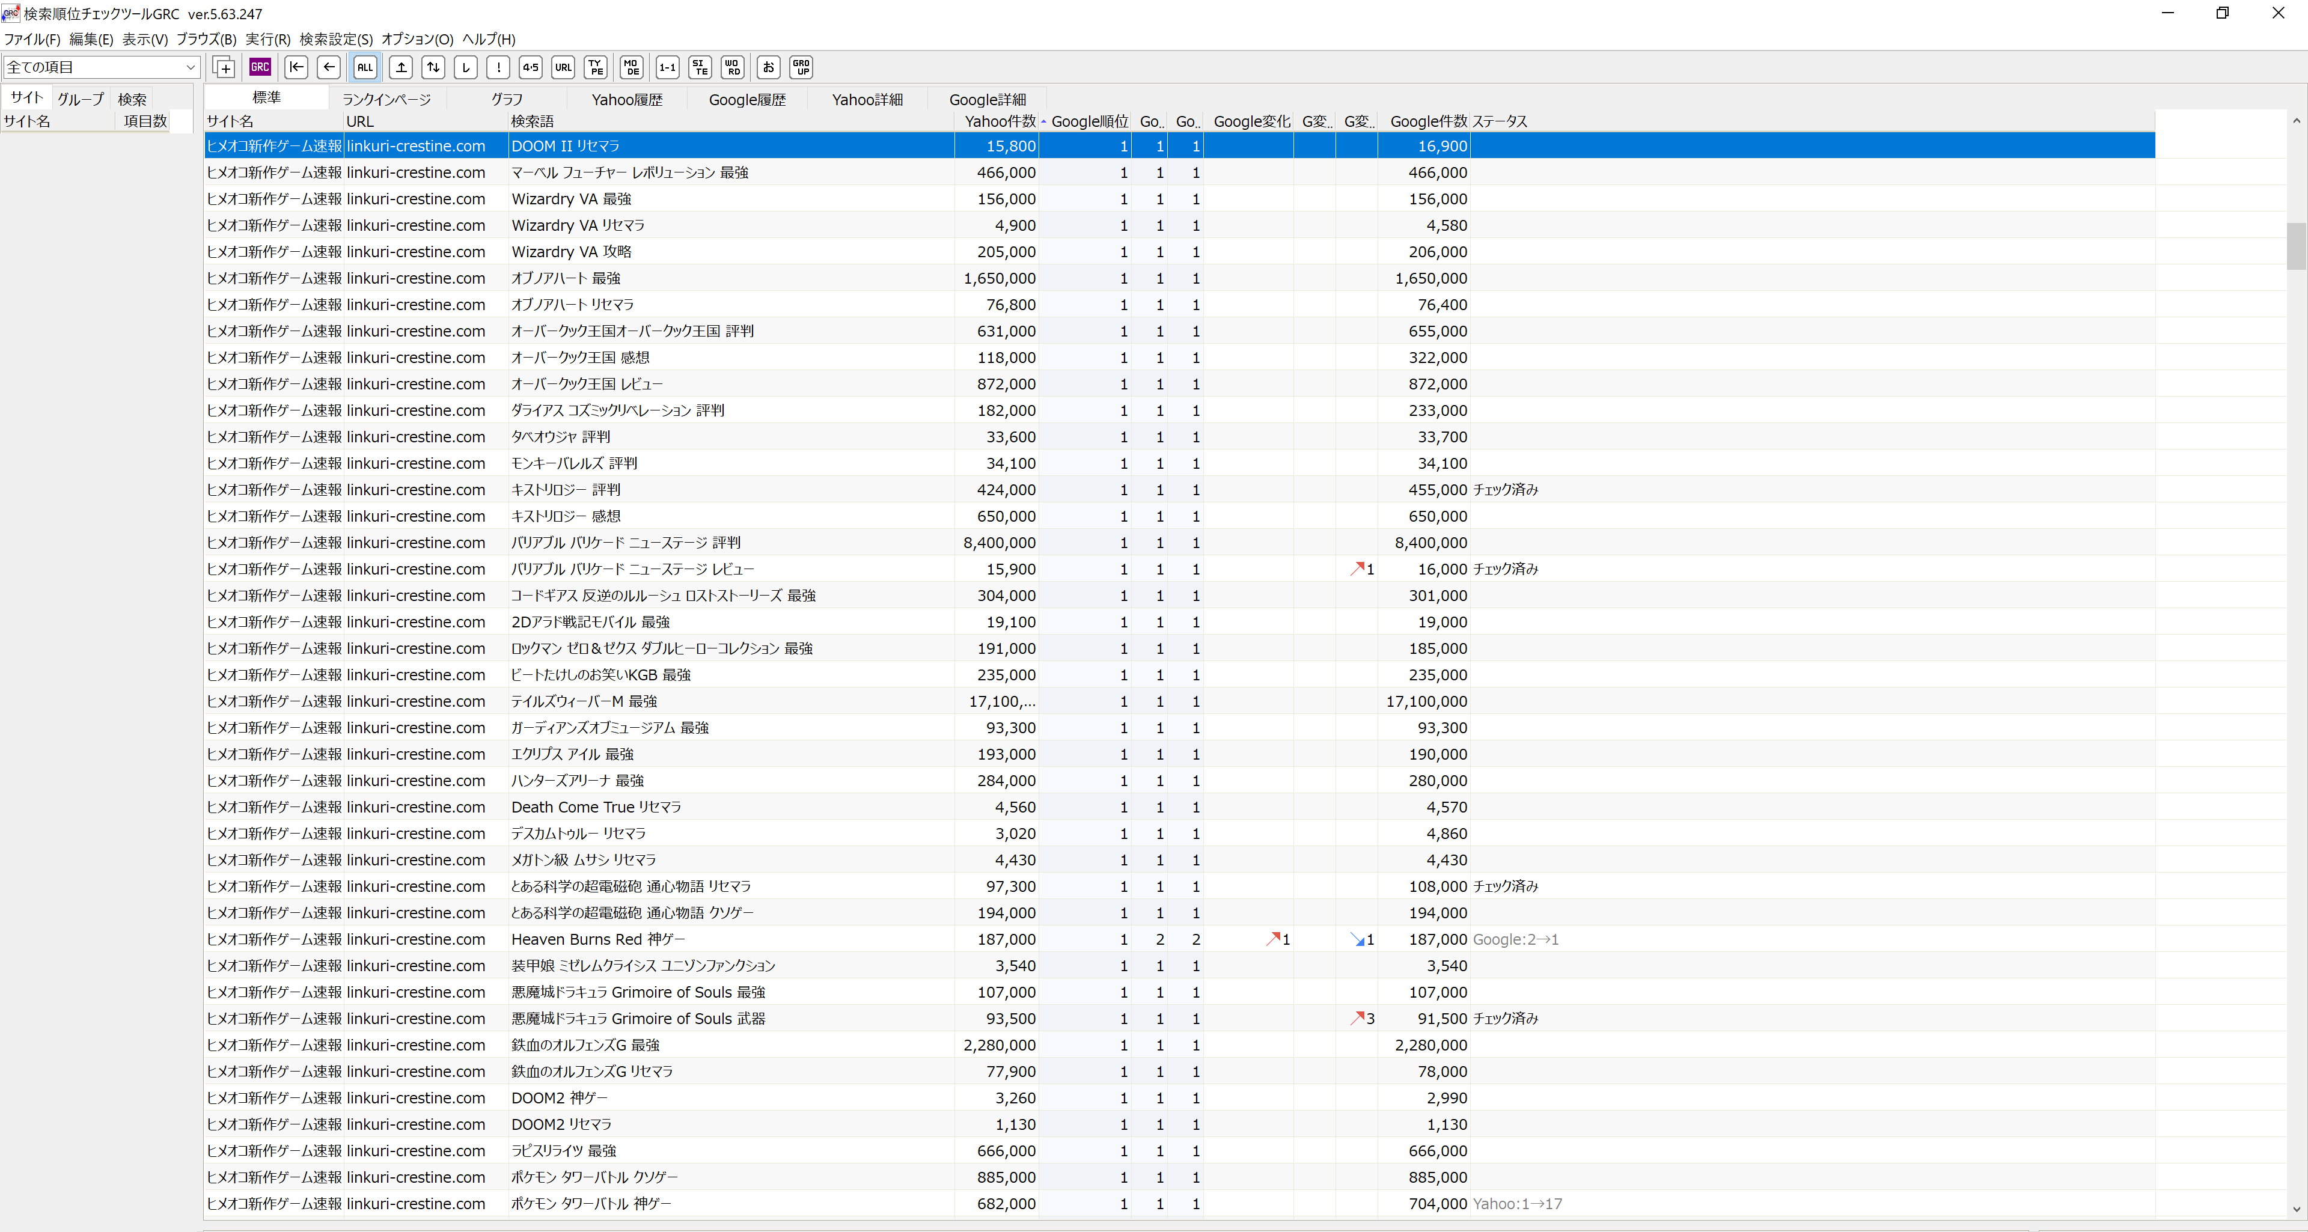Image resolution: width=2308 pixels, height=1232 pixels.
Task: Sort by Yahoo件数 column header
Action: click(x=999, y=121)
